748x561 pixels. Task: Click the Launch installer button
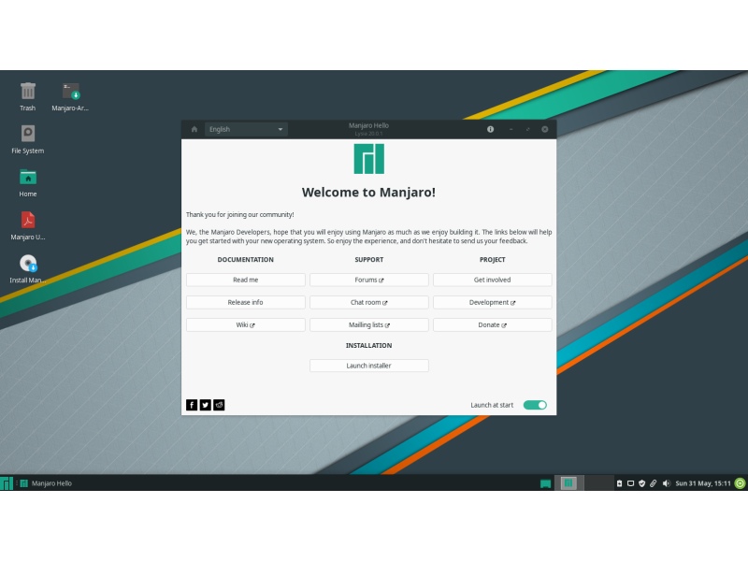click(369, 366)
